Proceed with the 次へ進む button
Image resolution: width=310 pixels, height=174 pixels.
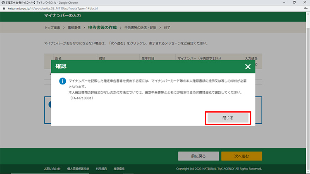(x=241, y=156)
